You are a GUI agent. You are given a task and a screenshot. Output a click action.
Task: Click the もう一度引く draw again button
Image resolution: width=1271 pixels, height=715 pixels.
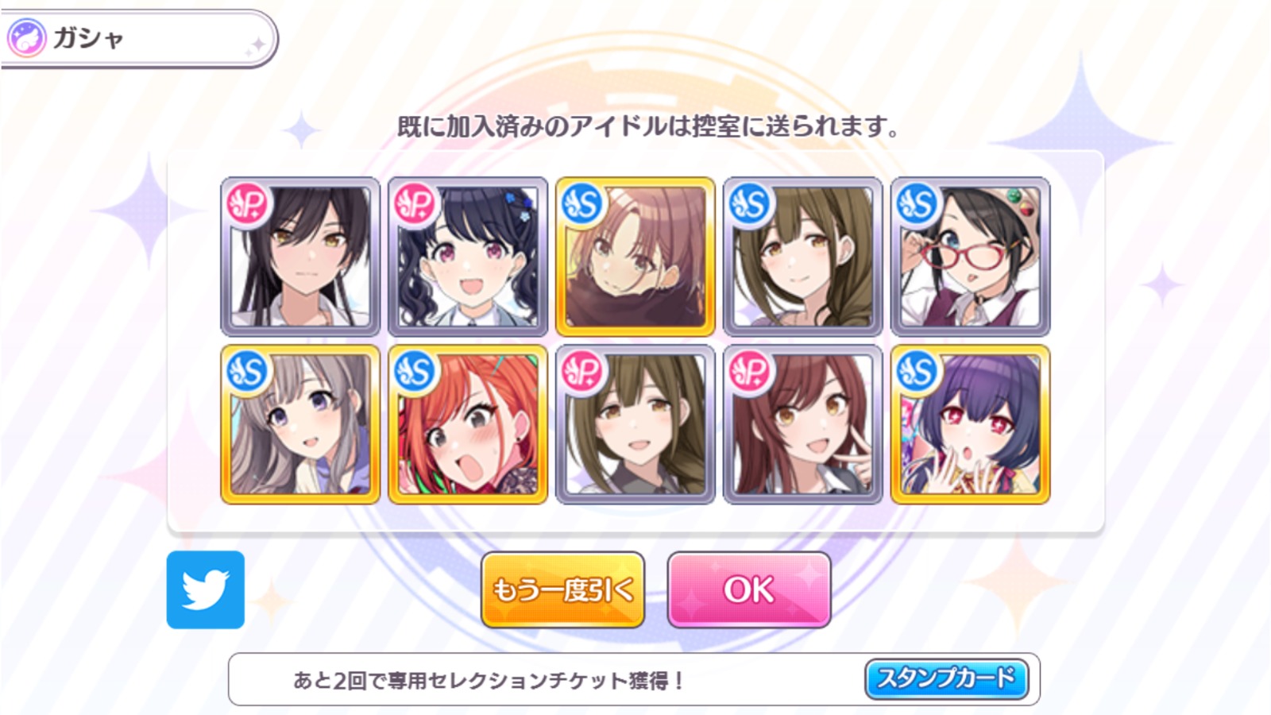click(562, 589)
